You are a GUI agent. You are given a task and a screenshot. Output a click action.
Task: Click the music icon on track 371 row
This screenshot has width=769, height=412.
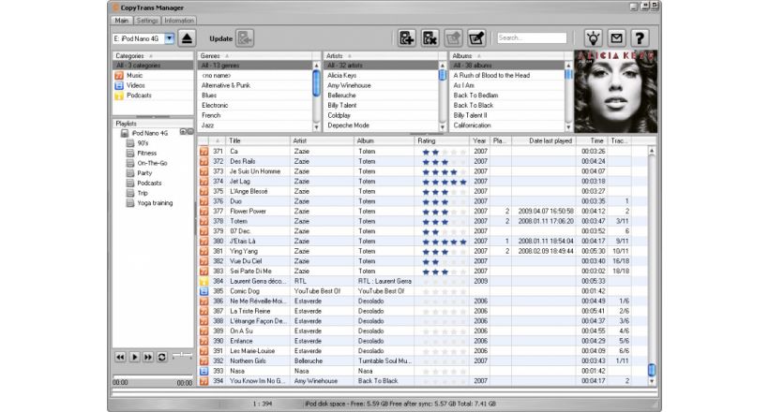(x=204, y=152)
